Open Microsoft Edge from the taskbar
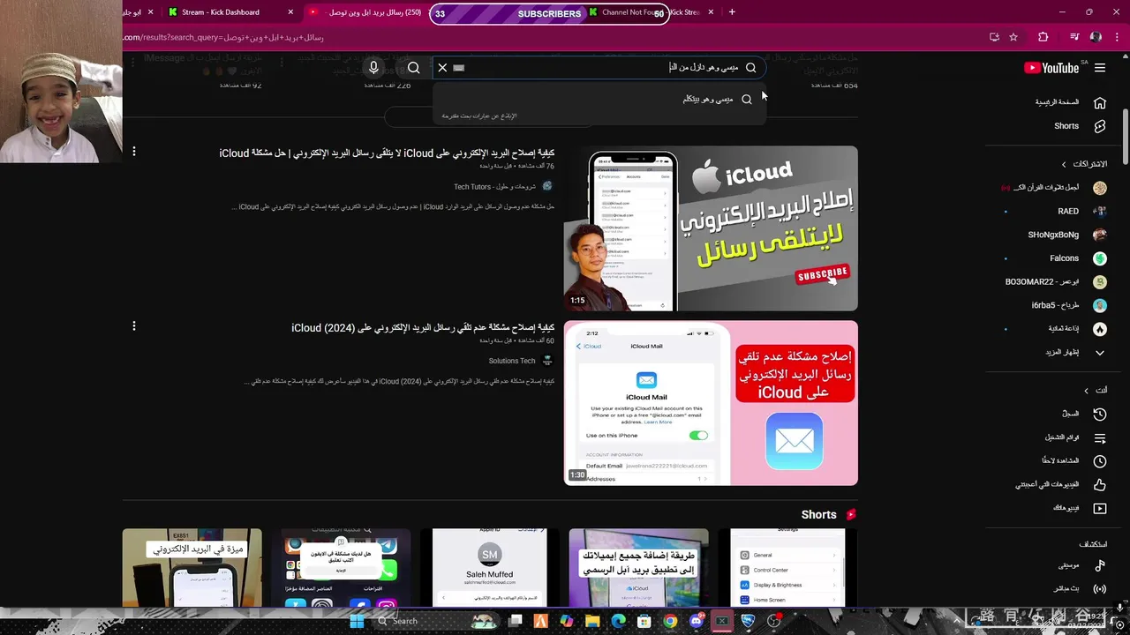Screen dimensions: 1130x635 coord(618,621)
